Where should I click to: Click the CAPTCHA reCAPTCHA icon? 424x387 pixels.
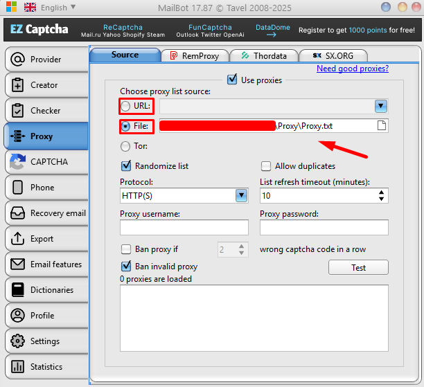(x=17, y=161)
